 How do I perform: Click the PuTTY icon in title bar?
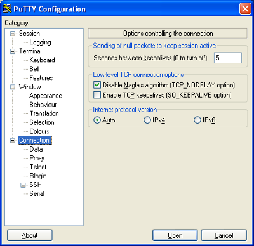7,9
